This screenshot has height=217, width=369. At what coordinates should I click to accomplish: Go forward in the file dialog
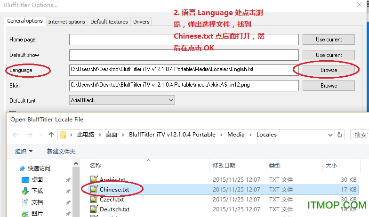(29, 135)
